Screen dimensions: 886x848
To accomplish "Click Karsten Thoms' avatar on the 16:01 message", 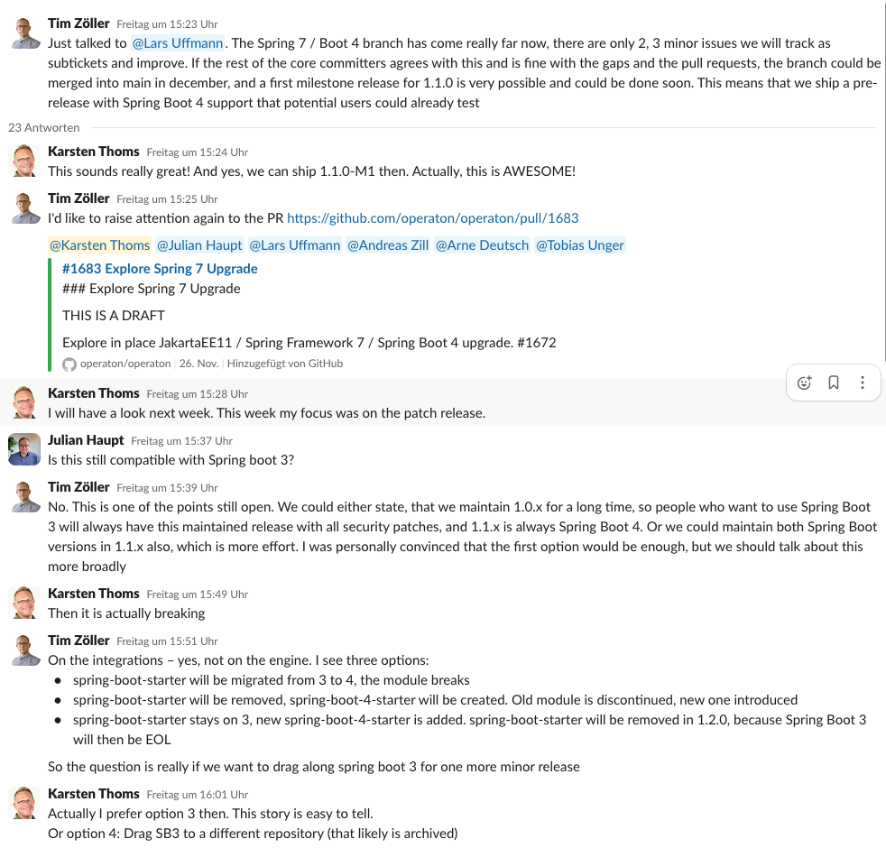I will [24, 804].
